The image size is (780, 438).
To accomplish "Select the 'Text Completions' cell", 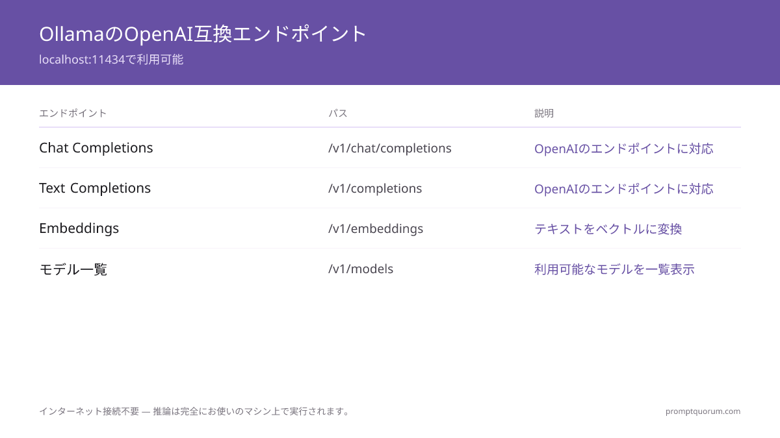I will pyautogui.click(x=95, y=188).
